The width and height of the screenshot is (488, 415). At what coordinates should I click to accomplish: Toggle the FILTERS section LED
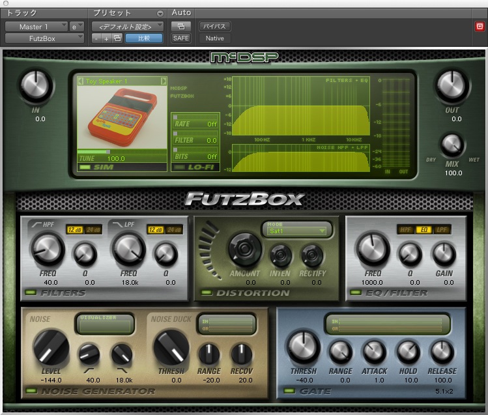point(31,293)
